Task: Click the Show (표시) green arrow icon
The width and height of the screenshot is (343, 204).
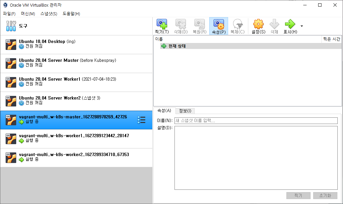Action: click(290, 24)
